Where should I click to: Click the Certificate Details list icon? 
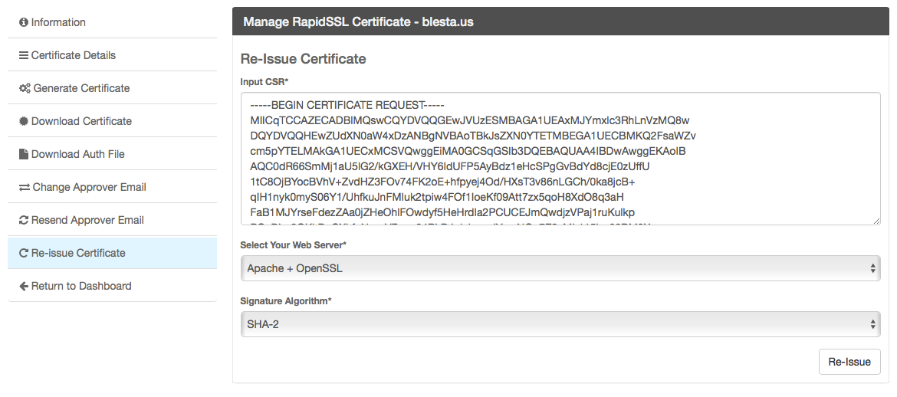(24, 56)
